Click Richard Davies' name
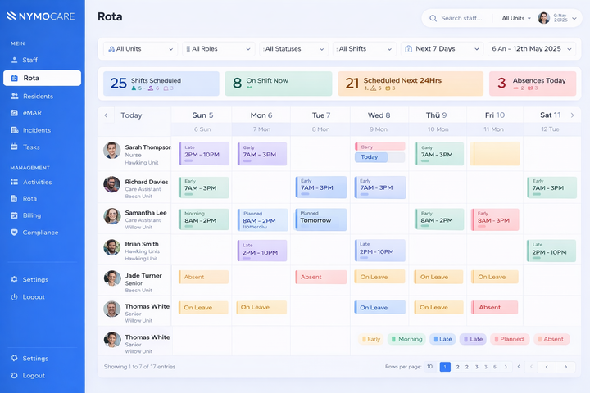Viewport: 590px width, 393px height. (x=147, y=182)
